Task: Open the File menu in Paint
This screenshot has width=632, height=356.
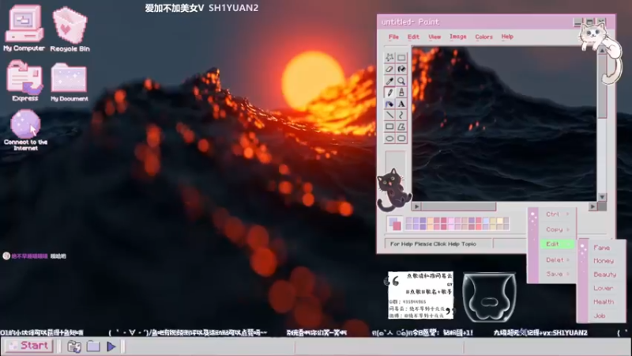Action: coord(393,36)
